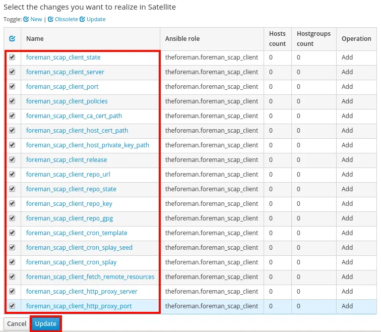The height and width of the screenshot is (332, 381).
Task: Uncheck the foreman_scap_client_state checkbox
Action: point(12,58)
